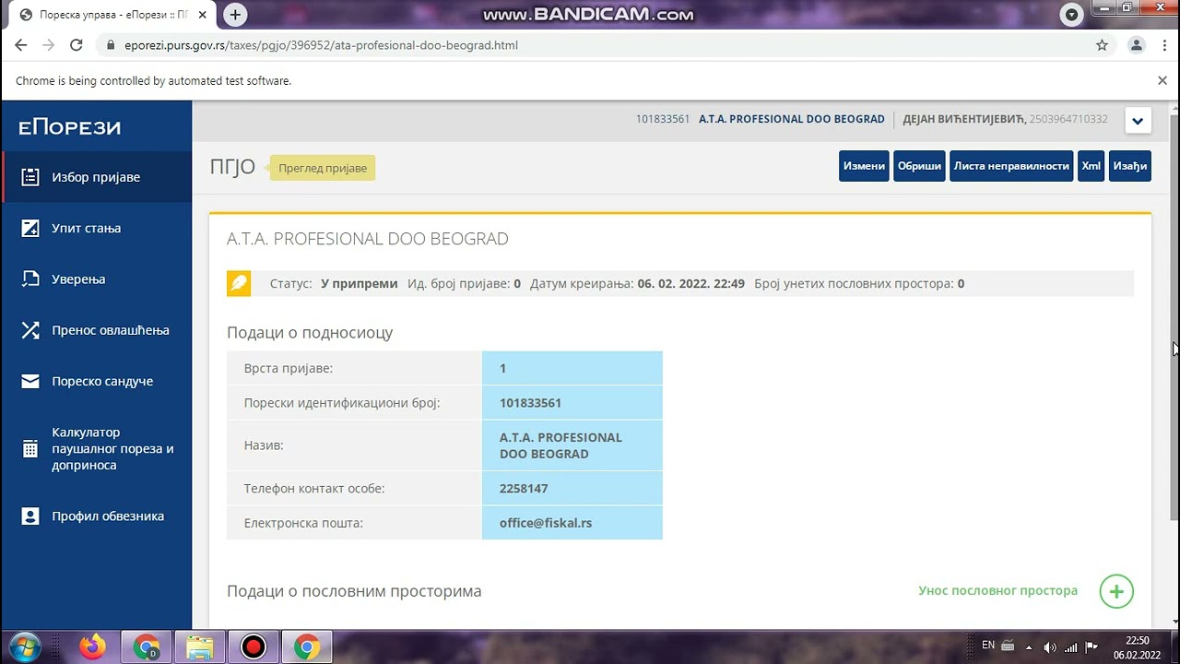Click the phone number 2258147

[x=524, y=488]
